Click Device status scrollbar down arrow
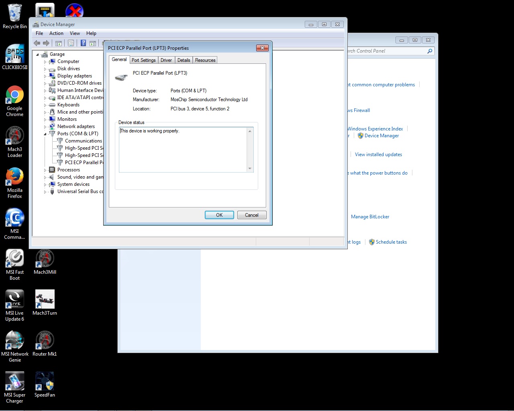Image resolution: width=514 pixels, height=411 pixels. [250, 169]
